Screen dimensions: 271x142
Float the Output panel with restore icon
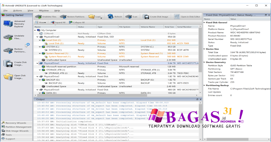pos(197,100)
